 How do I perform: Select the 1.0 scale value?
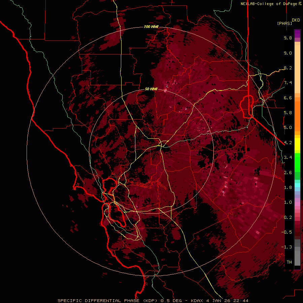(288, 202)
